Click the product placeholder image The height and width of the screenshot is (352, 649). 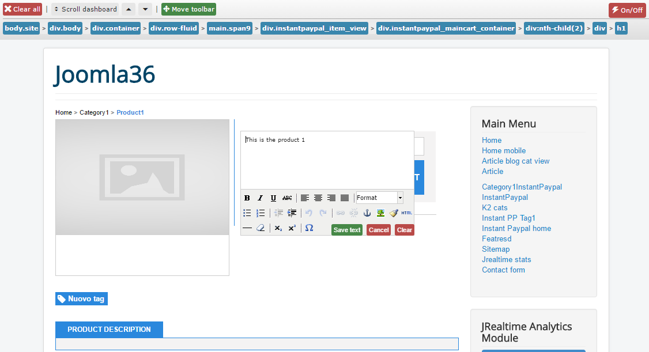pos(142,177)
